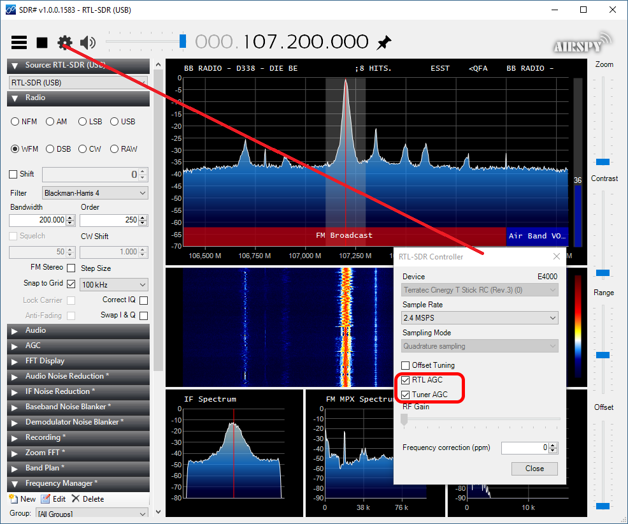The width and height of the screenshot is (628, 524).
Task: Expand the AGC panel
Action: pyautogui.click(x=78, y=346)
